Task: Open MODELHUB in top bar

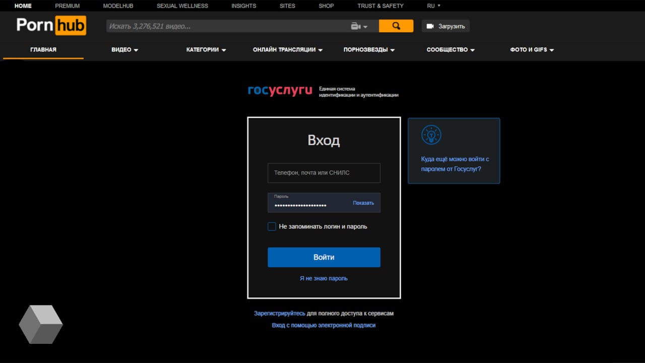Action: (118, 6)
